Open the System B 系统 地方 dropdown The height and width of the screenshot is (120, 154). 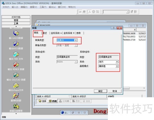point(117,62)
